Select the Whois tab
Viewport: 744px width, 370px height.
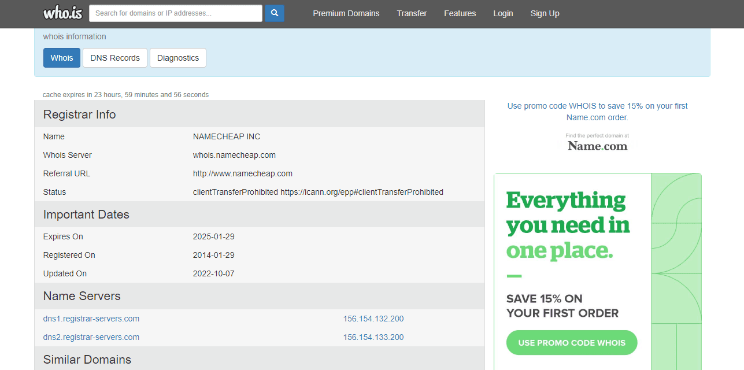coord(62,58)
